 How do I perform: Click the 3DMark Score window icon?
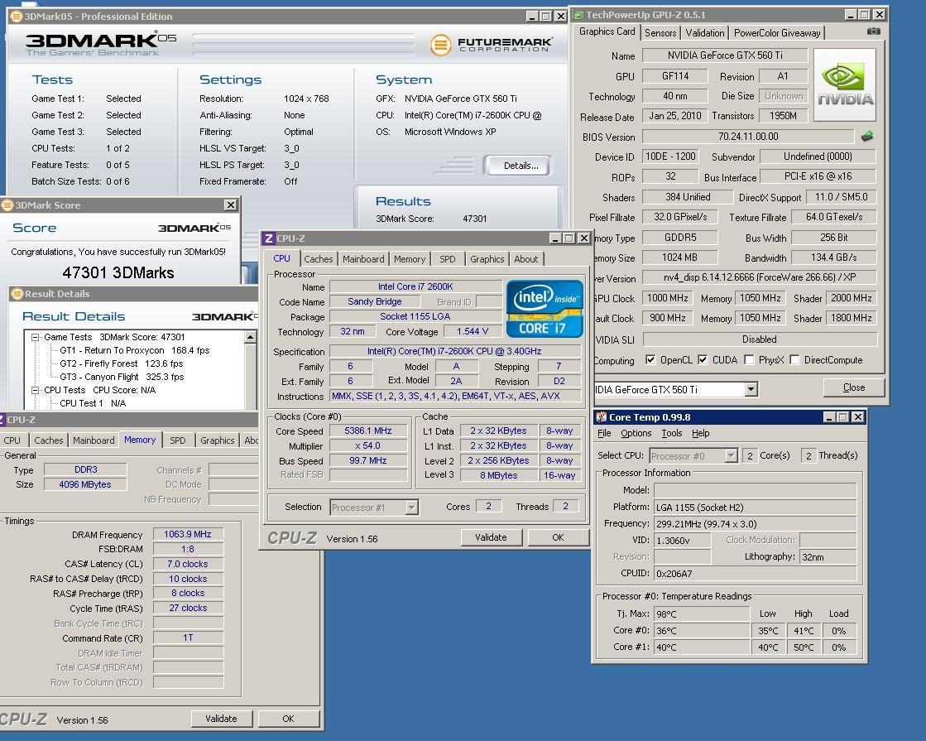coord(7,205)
